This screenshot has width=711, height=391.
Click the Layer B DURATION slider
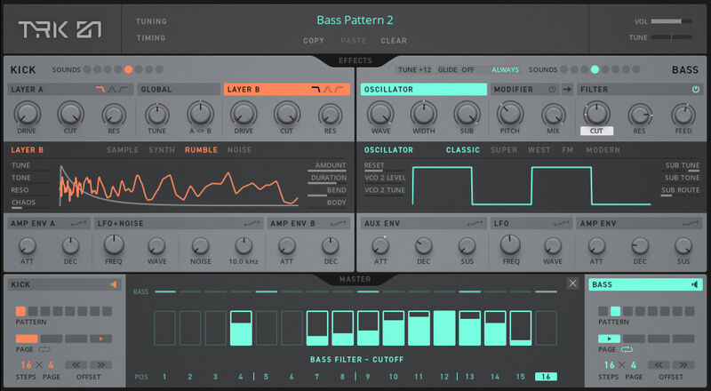(327, 180)
